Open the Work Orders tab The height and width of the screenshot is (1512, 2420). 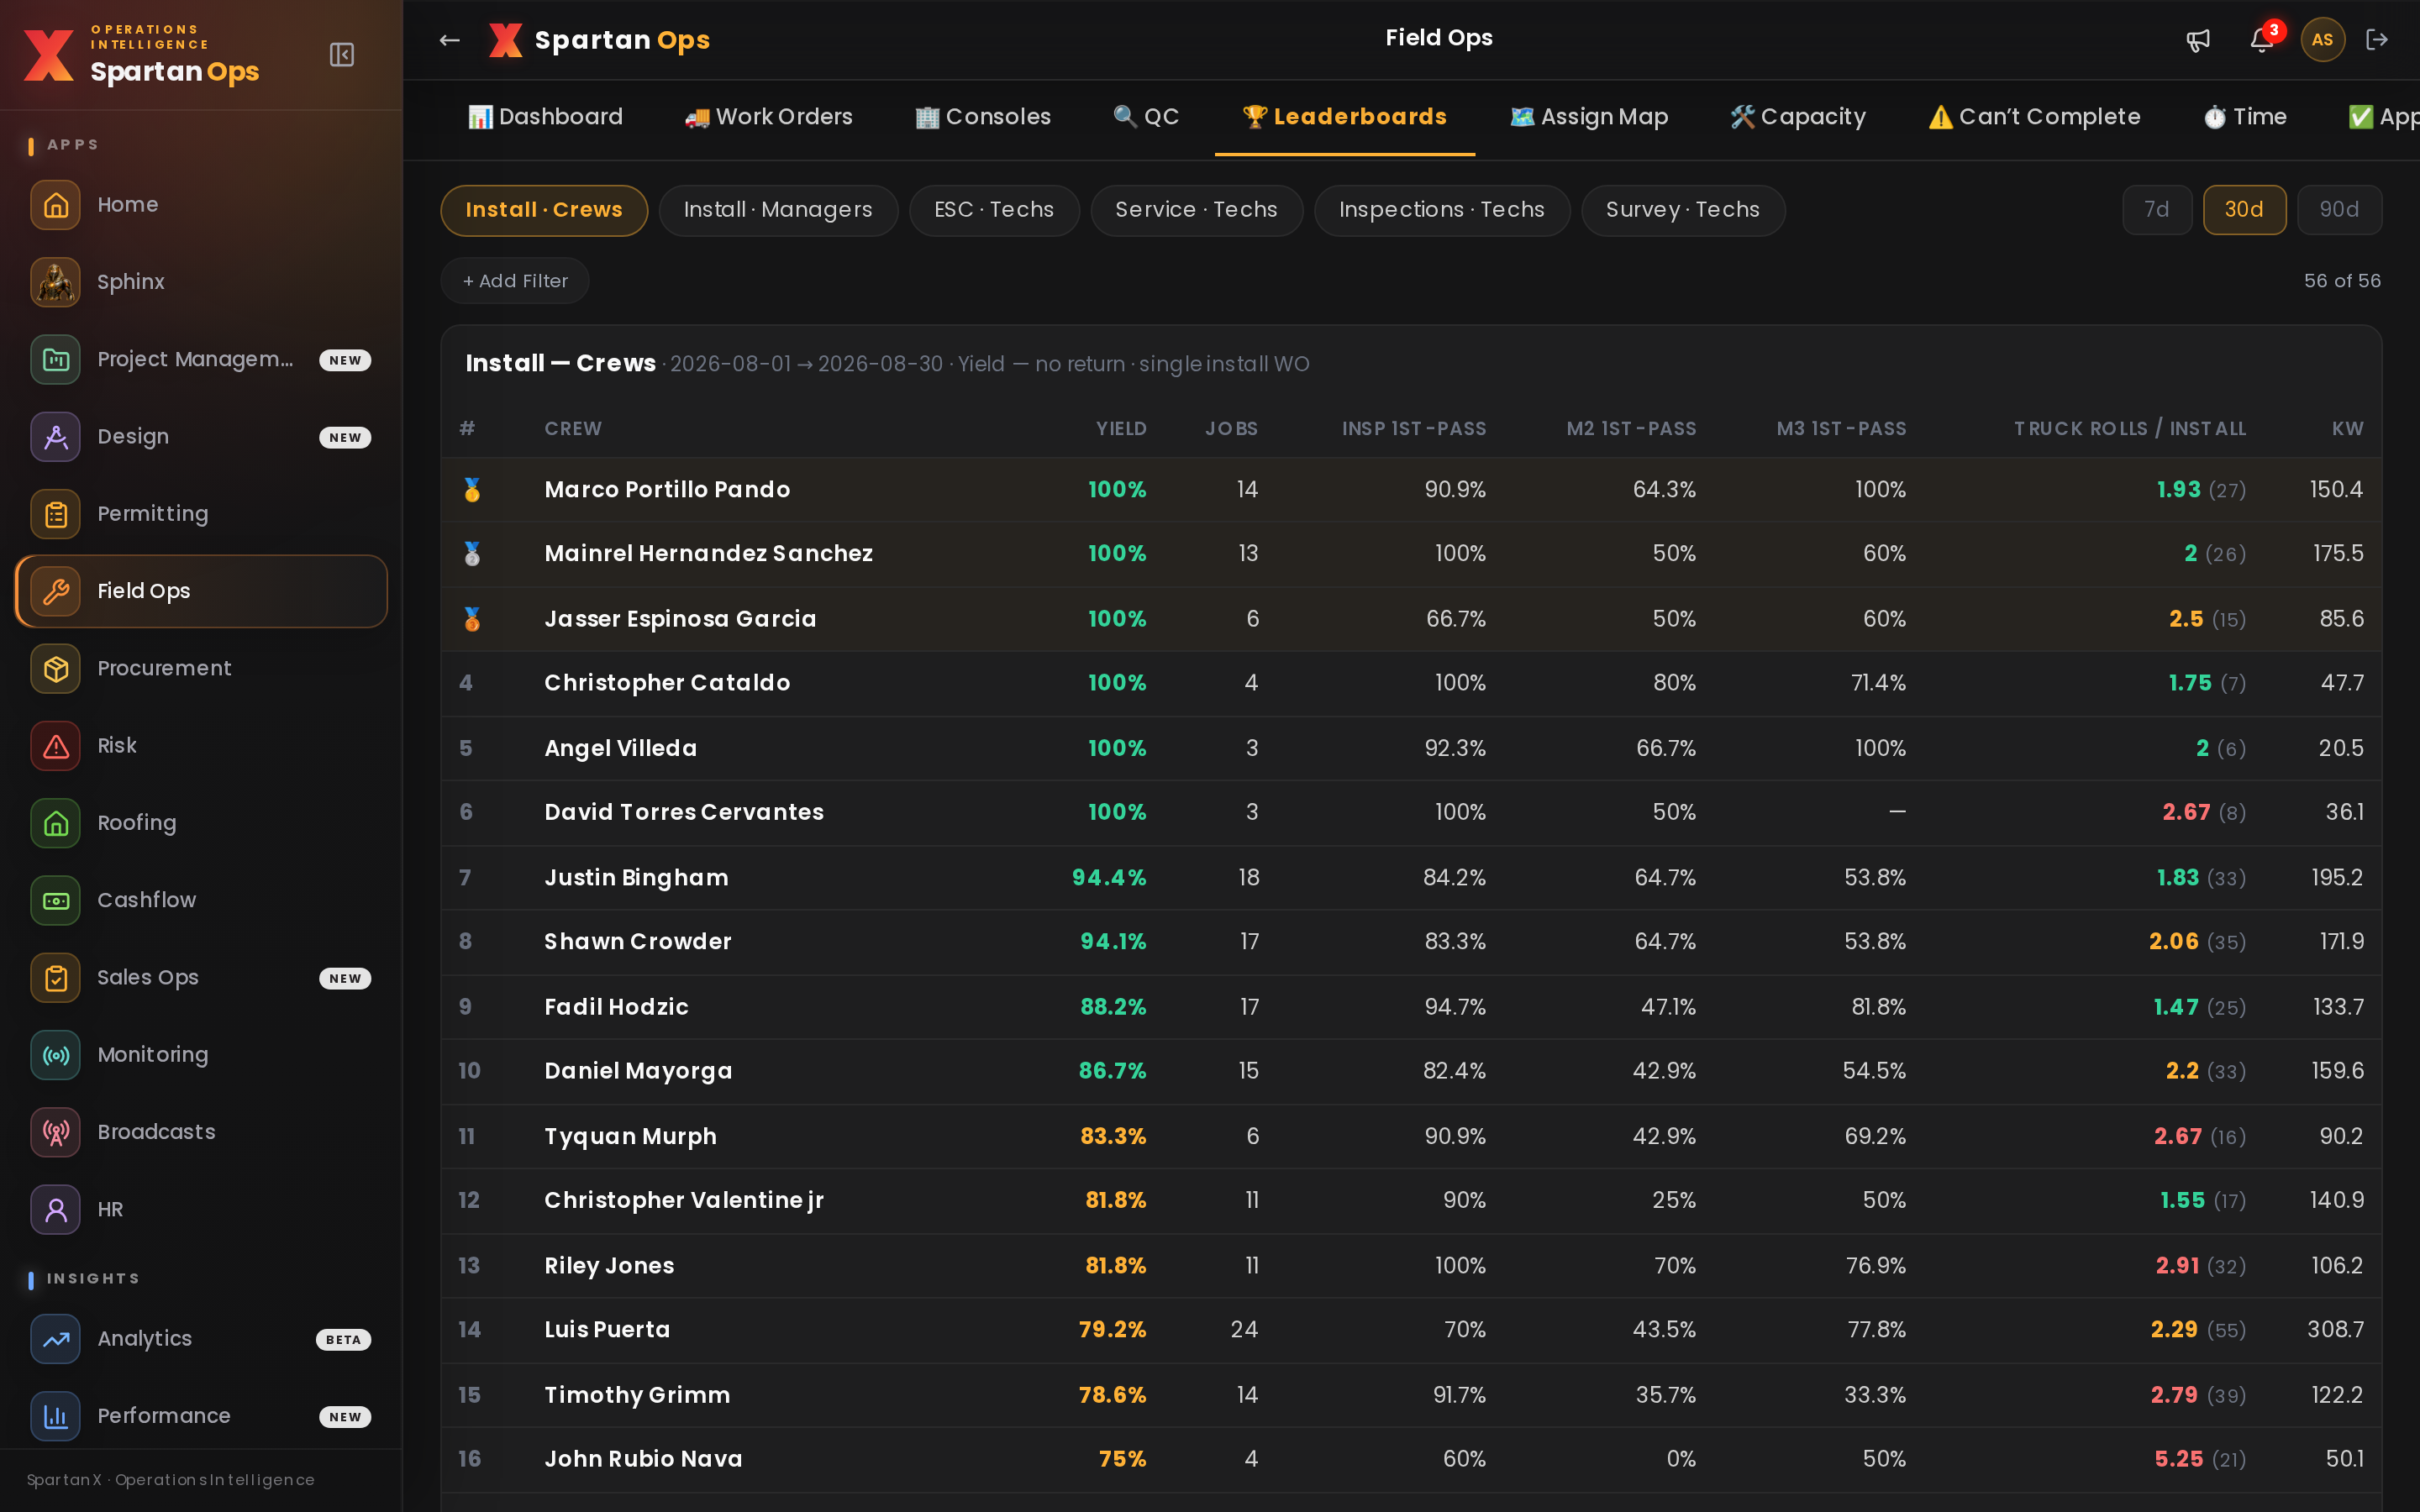point(769,117)
